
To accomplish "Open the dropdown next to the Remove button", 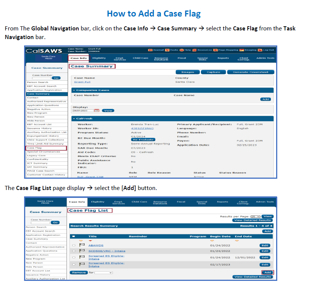I will pos(103,273).
